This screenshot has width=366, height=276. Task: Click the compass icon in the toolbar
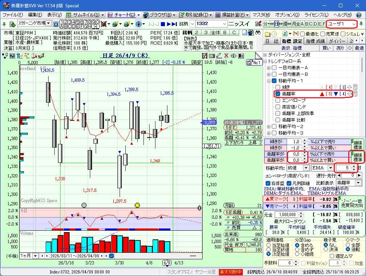(138, 24)
